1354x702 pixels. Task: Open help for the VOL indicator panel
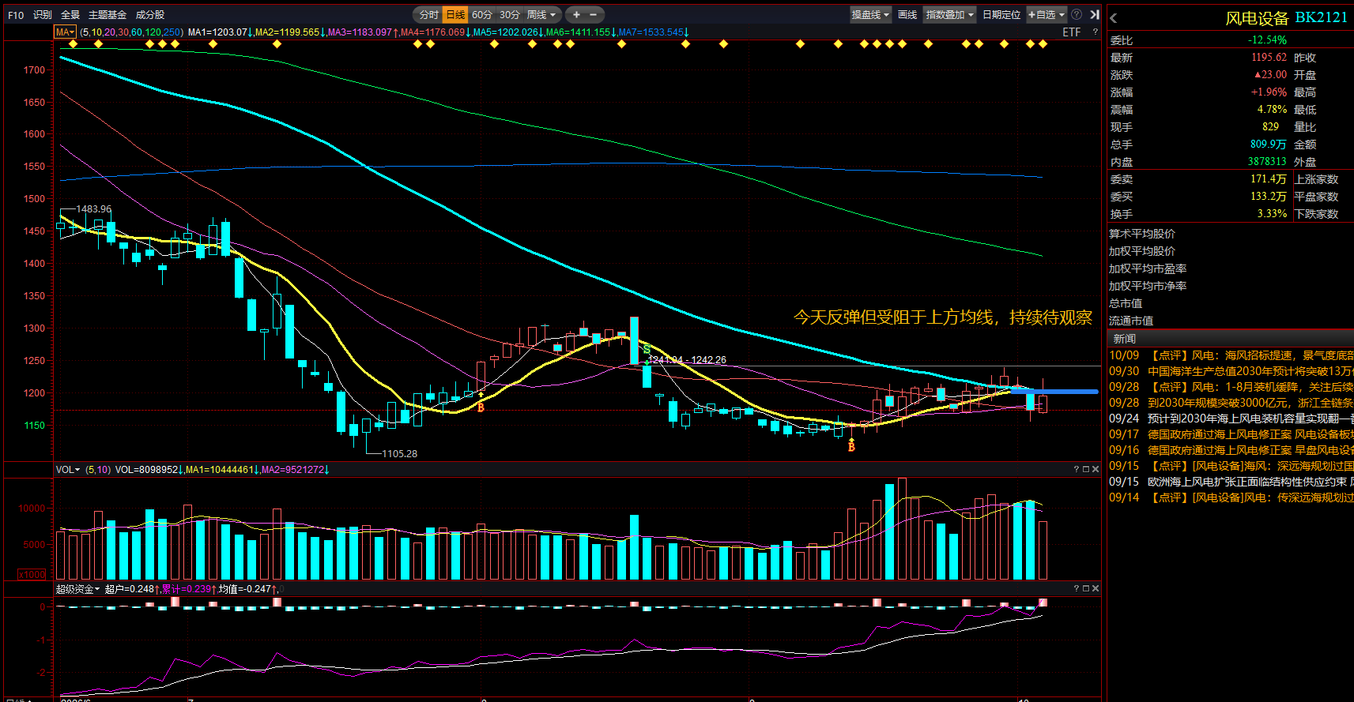[1076, 469]
